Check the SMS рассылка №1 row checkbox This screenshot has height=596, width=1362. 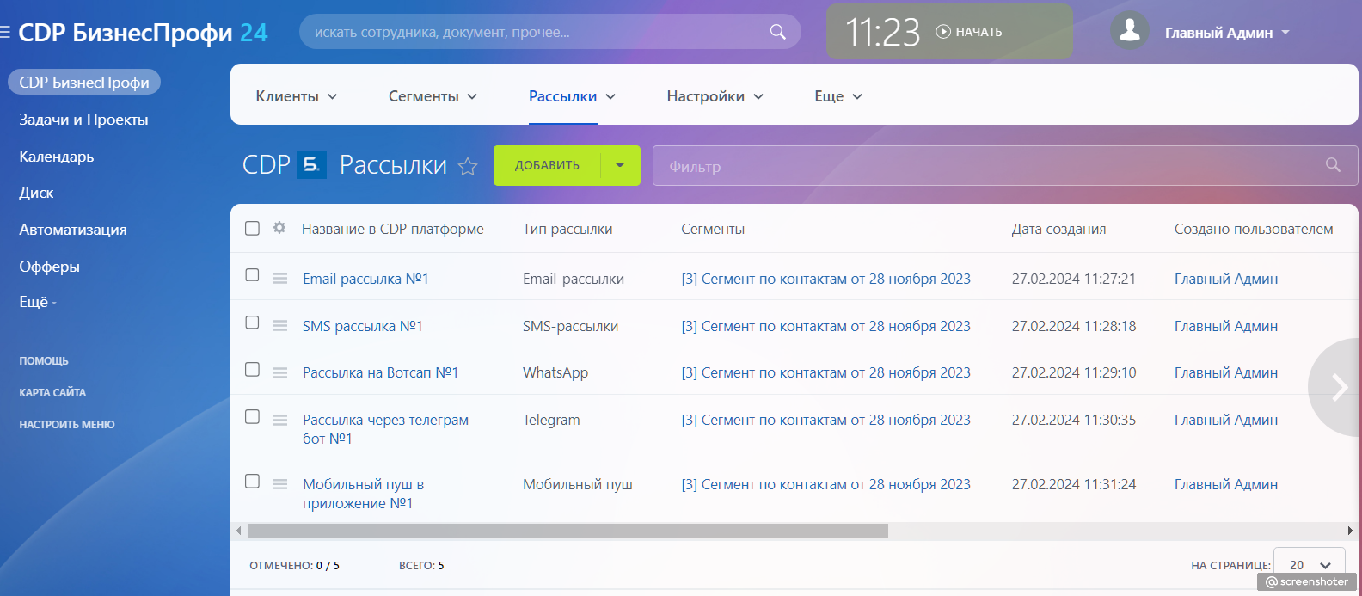point(252,323)
